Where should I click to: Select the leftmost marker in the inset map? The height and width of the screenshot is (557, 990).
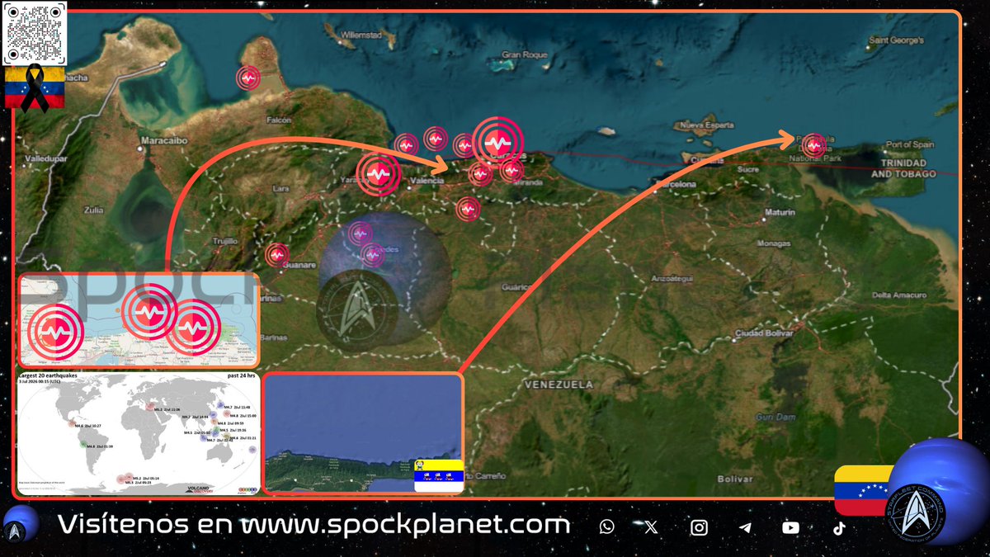click(x=56, y=332)
